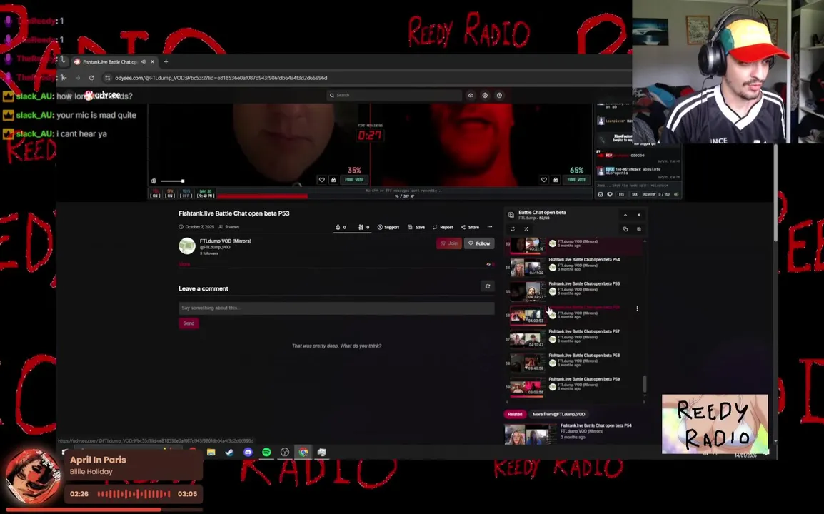Close the Fishtank.live Battle Chat tab
This screenshot has height=514, width=824.
[152, 61]
